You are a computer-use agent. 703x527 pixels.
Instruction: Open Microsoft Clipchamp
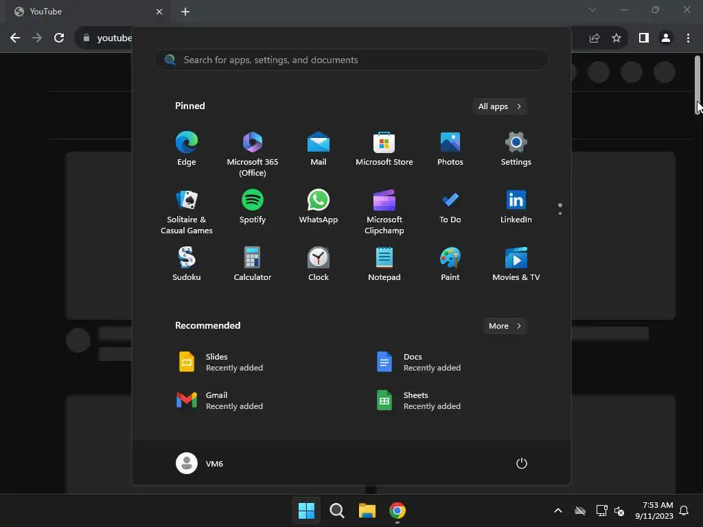pyautogui.click(x=384, y=211)
